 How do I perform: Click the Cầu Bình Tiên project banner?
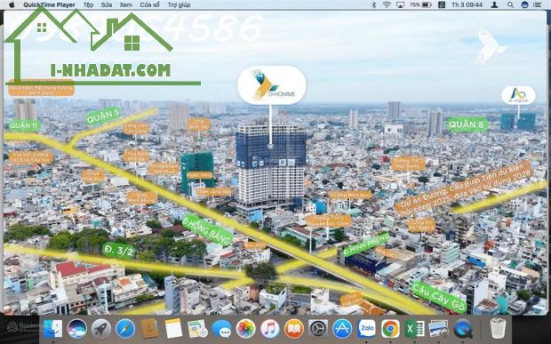point(464,189)
